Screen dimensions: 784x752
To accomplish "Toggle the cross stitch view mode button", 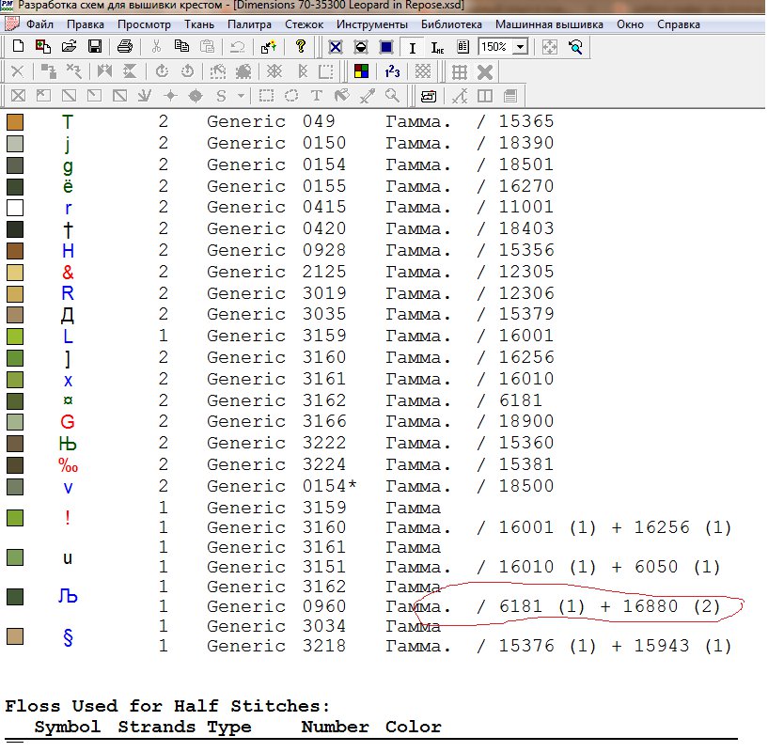I will [336, 46].
